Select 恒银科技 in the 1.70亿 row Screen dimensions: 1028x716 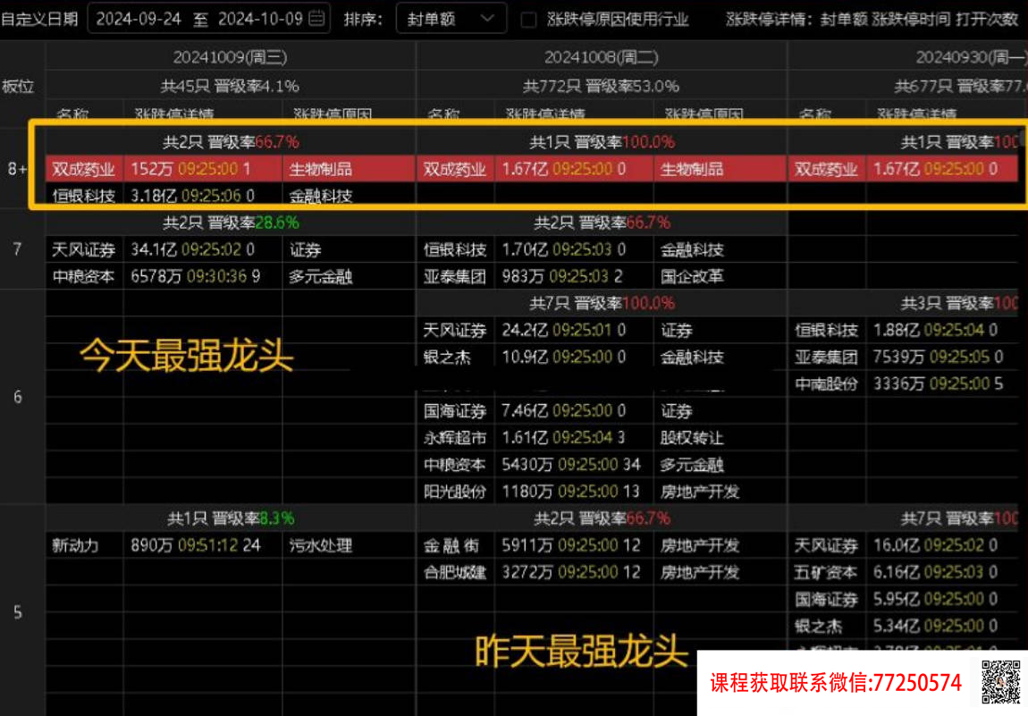click(454, 249)
